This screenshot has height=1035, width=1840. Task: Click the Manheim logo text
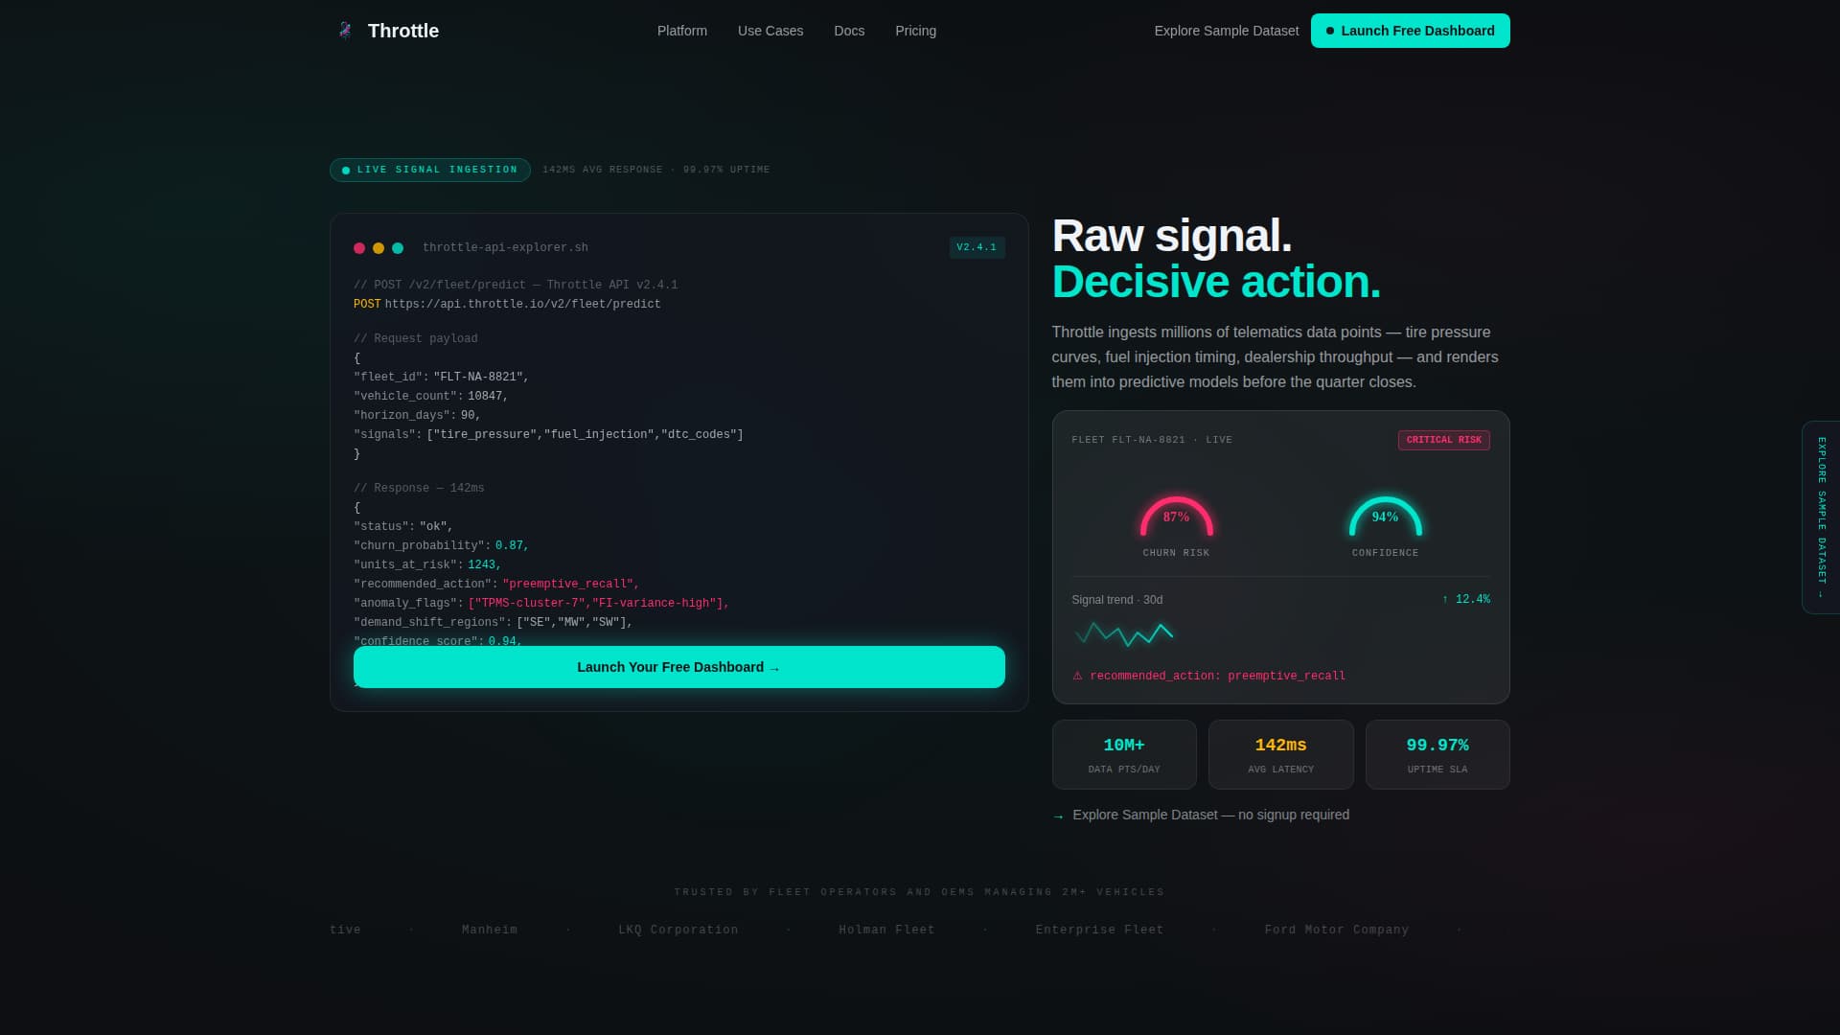pos(490,930)
